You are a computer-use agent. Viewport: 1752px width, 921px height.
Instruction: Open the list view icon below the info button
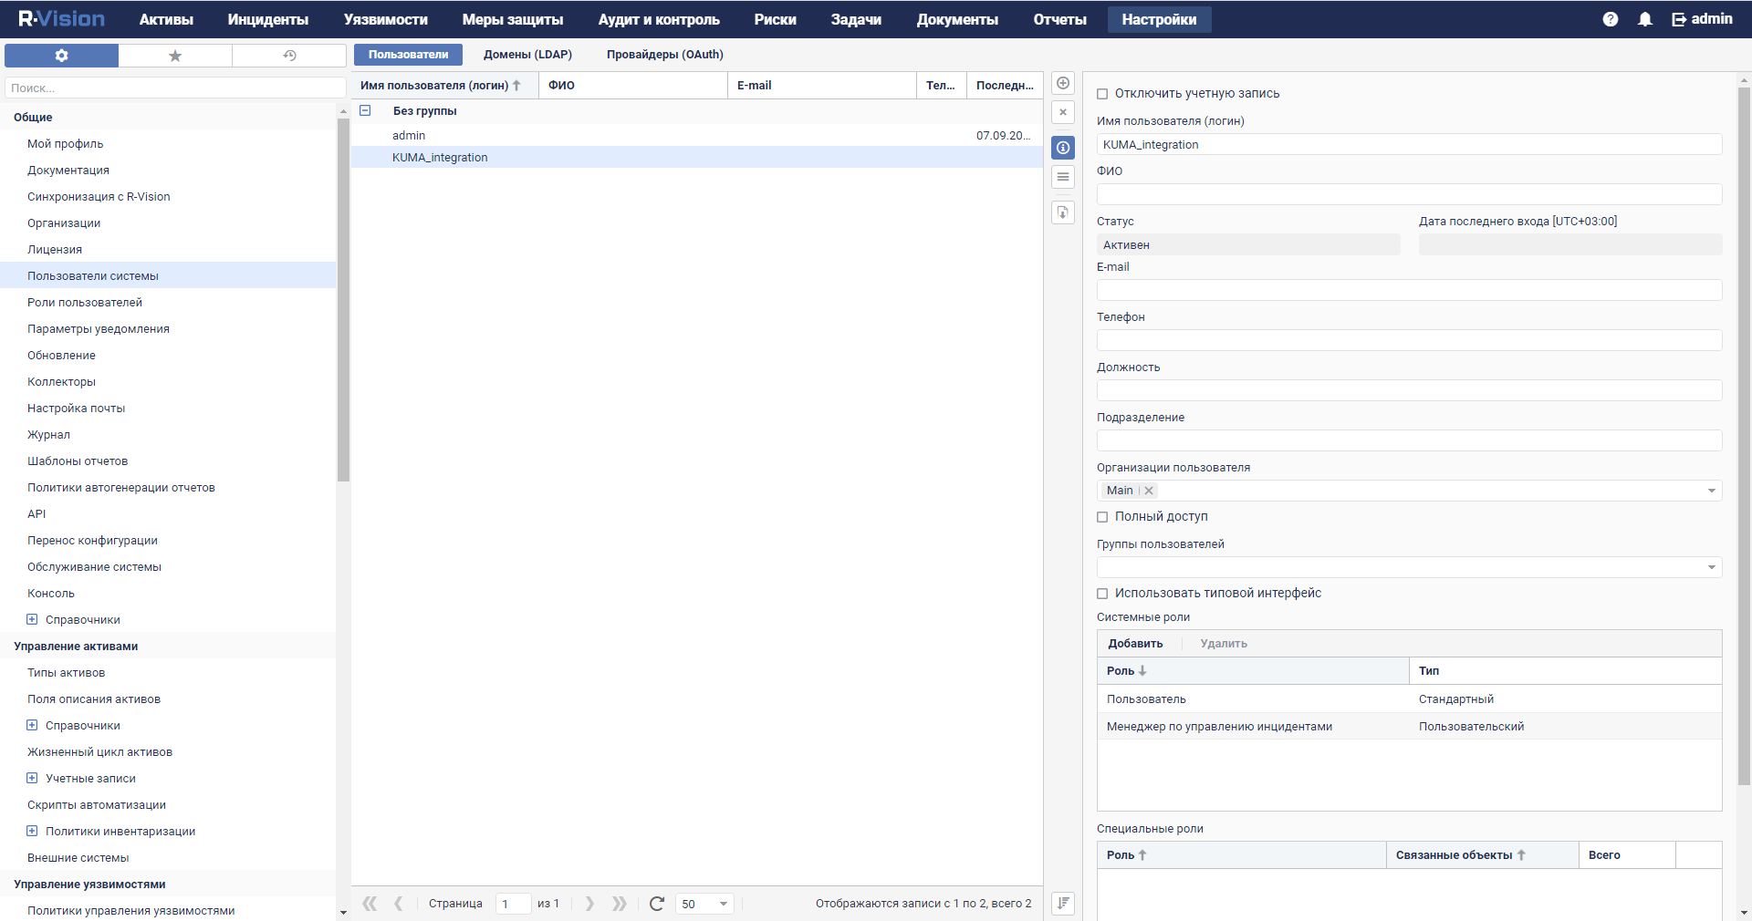coord(1062,176)
